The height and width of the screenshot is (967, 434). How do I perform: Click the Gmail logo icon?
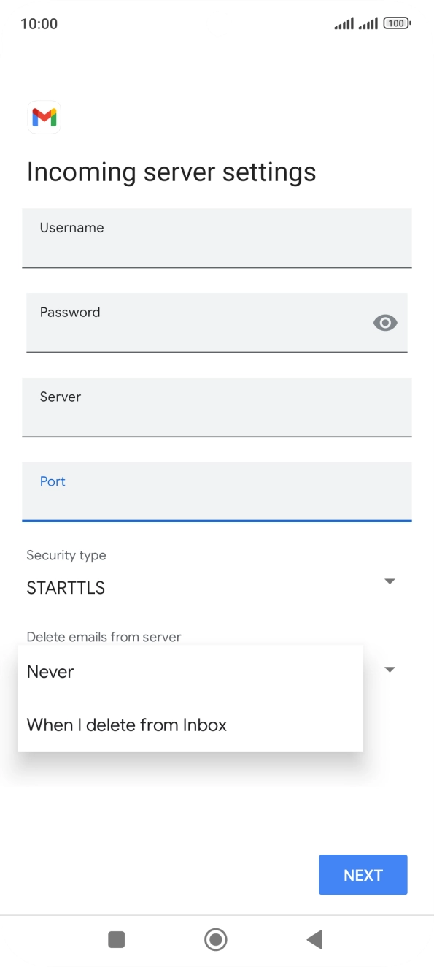point(44,117)
